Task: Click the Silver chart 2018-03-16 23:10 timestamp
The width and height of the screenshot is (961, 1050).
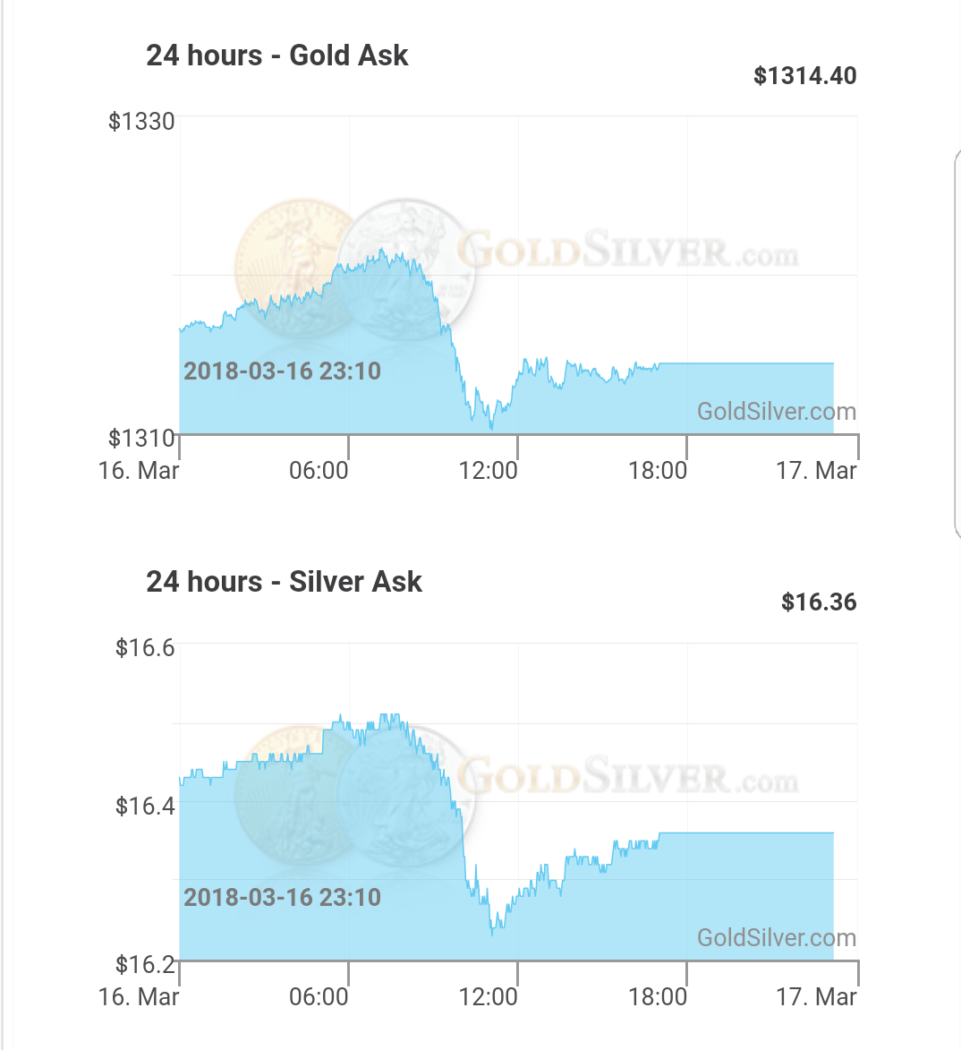Action: 283,897
